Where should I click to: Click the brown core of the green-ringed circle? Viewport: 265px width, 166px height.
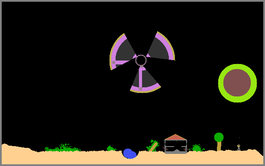[237, 83]
